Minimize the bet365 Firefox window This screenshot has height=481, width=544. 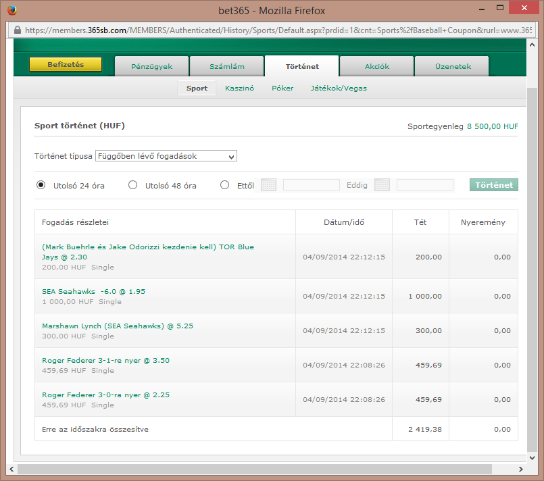pyautogui.click(x=482, y=9)
